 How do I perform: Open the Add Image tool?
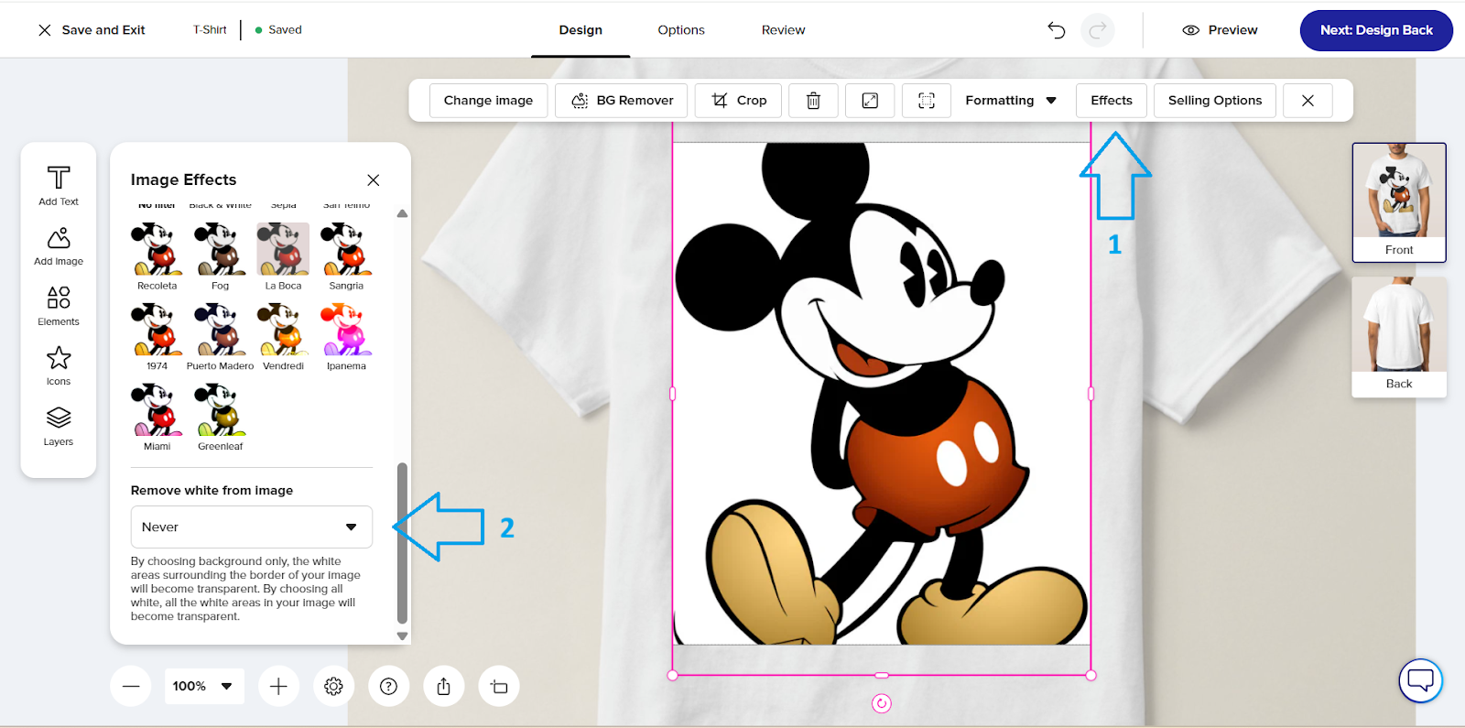point(59,246)
